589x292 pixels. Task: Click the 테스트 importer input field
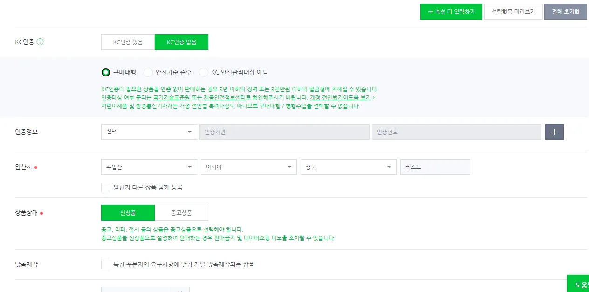coord(435,167)
